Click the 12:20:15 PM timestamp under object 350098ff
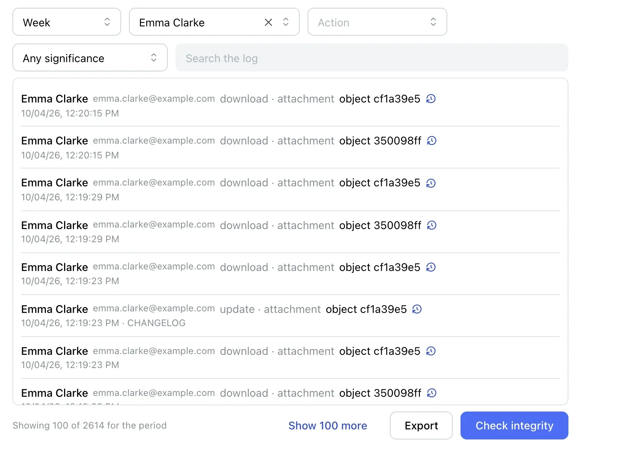629x455 pixels. tap(70, 155)
